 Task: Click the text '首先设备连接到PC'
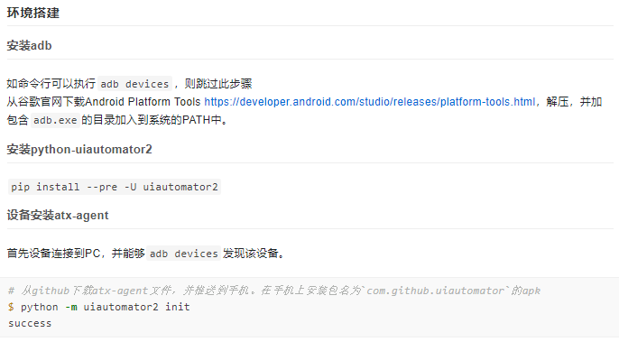(53, 254)
